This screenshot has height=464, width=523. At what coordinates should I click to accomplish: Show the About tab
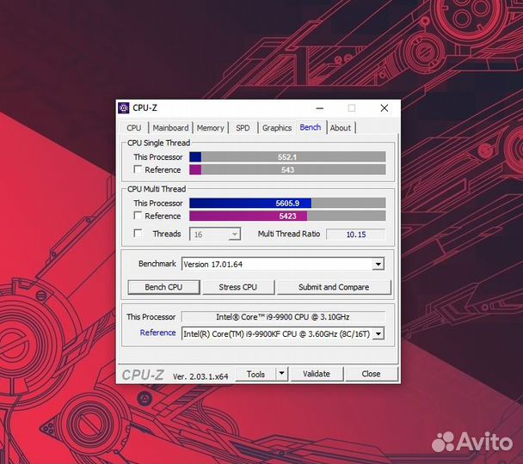click(x=341, y=128)
